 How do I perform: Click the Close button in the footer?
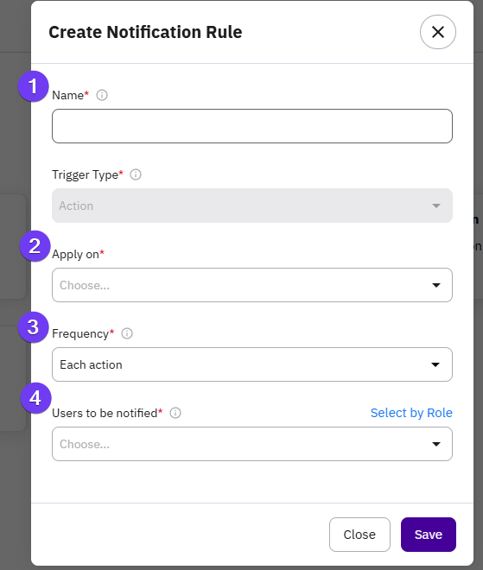click(x=359, y=535)
